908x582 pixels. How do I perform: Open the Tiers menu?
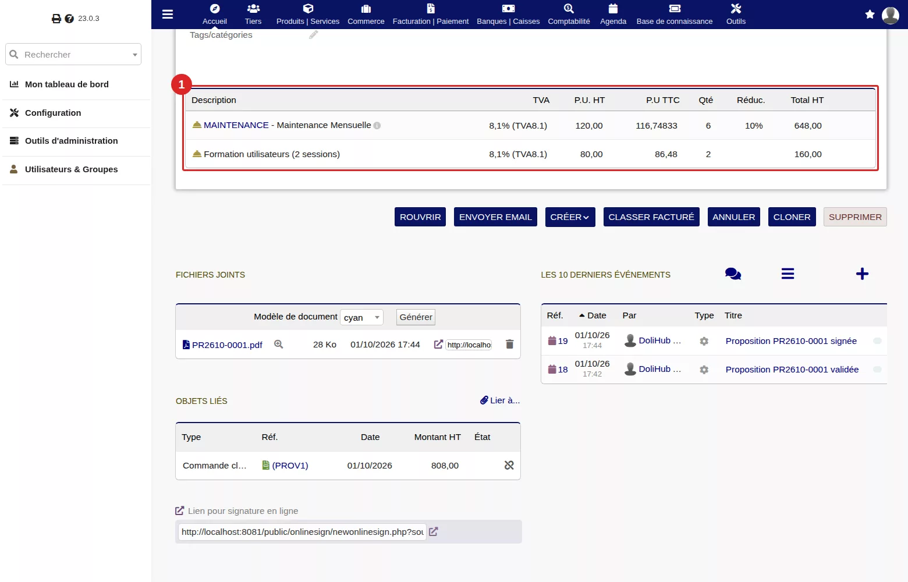tap(253, 15)
